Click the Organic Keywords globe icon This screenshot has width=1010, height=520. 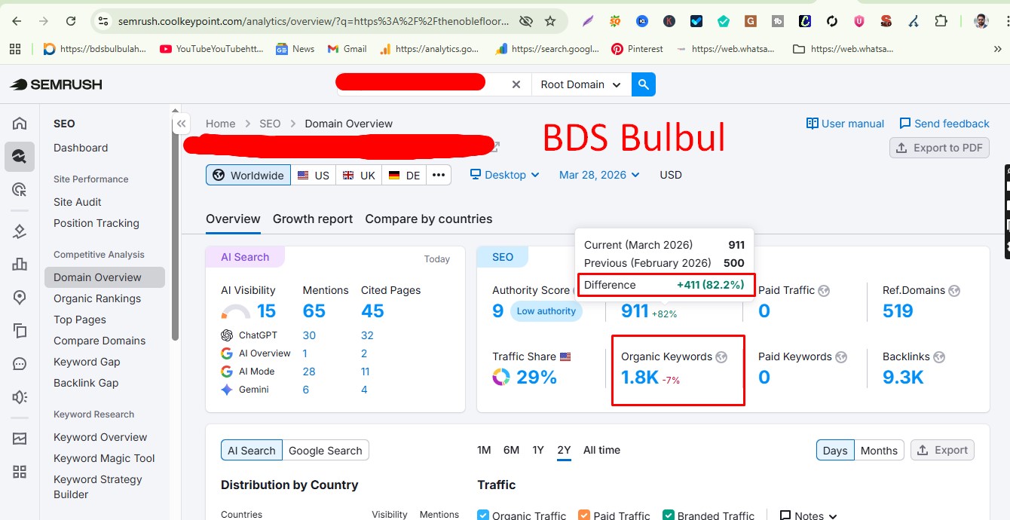coord(721,357)
